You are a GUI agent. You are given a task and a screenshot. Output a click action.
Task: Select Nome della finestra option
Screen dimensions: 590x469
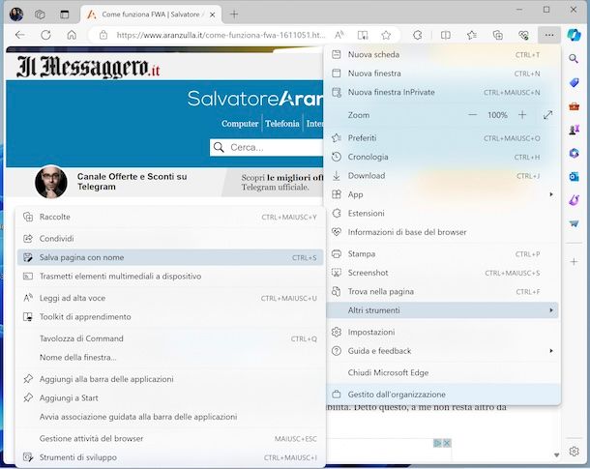[x=170, y=358]
